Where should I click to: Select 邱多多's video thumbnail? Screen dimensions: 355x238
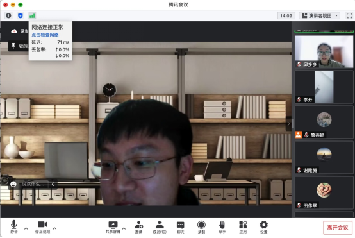324,51
